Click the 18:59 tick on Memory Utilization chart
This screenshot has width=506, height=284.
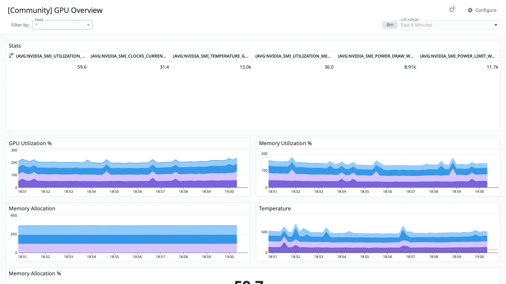[x=456, y=191]
